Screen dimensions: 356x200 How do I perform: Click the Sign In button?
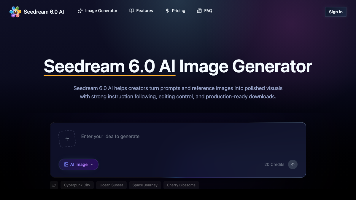click(x=336, y=12)
